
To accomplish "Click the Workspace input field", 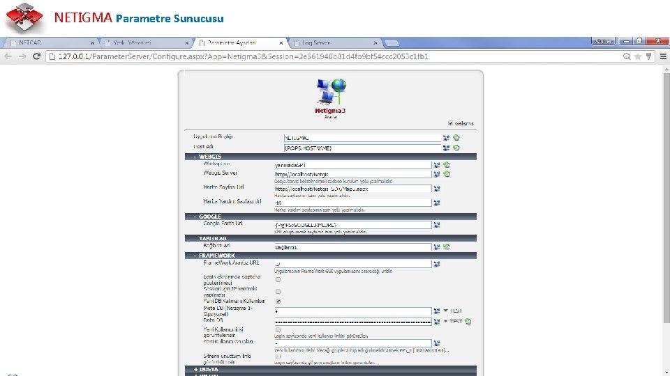I will [x=353, y=165].
